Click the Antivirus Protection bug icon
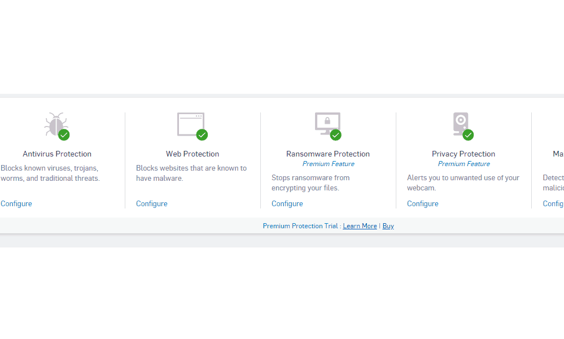Image resolution: width=564 pixels, height=339 pixels. click(x=56, y=124)
